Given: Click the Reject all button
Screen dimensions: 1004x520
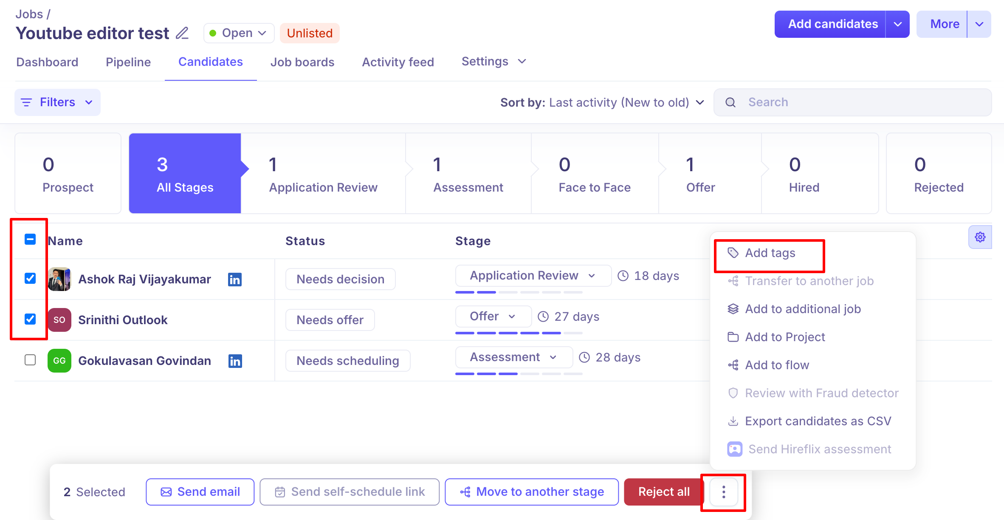Looking at the screenshot, I should point(664,492).
